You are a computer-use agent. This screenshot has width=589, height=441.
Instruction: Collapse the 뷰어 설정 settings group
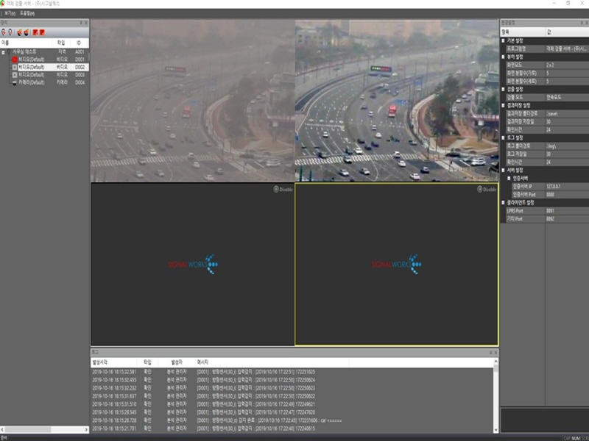pyautogui.click(x=504, y=57)
